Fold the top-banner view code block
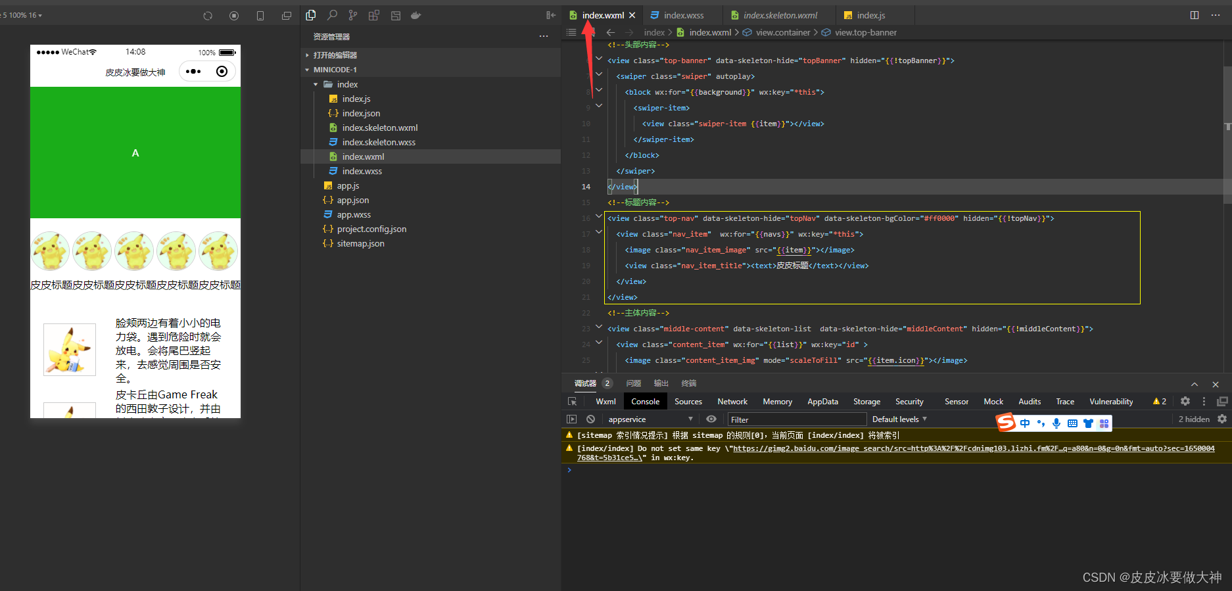1232x591 pixels. coord(599,58)
